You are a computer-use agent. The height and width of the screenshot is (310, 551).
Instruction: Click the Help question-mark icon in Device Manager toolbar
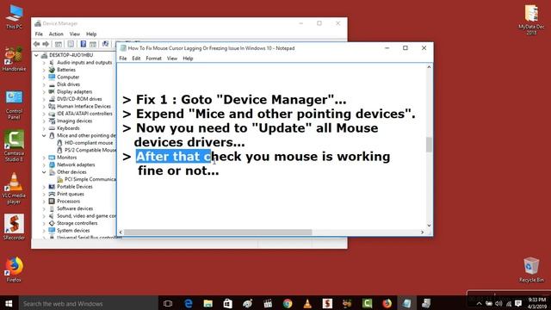click(x=84, y=44)
